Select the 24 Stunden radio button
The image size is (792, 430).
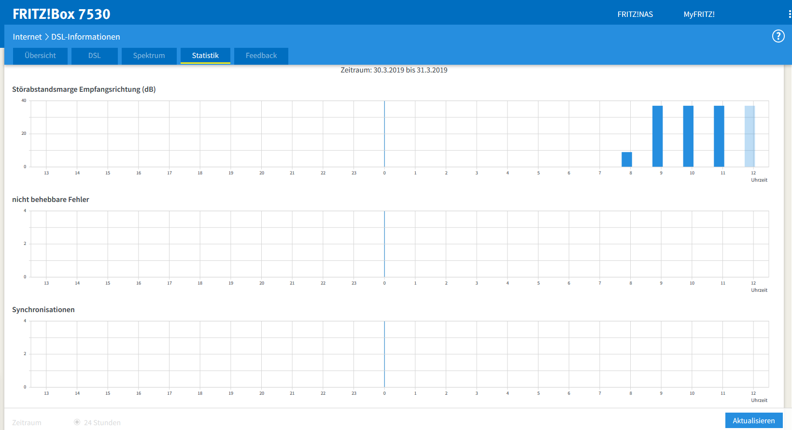pos(77,422)
